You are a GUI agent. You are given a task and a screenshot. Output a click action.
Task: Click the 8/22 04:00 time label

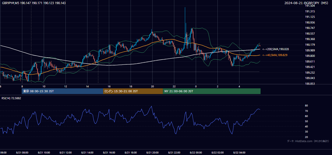(239, 152)
